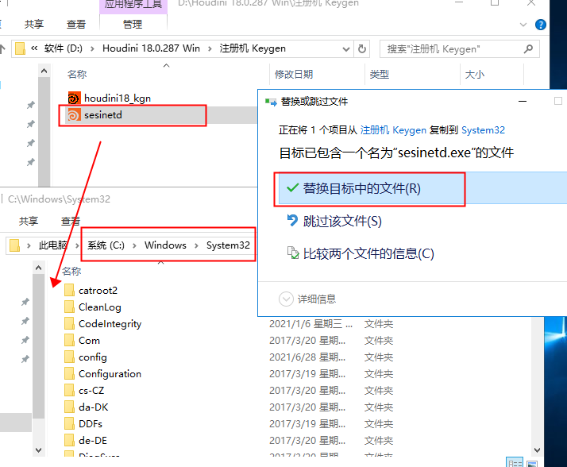Viewport: 567px width, 467px height.
Task: Expand the 详细信息 details section
Action: (x=286, y=299)
